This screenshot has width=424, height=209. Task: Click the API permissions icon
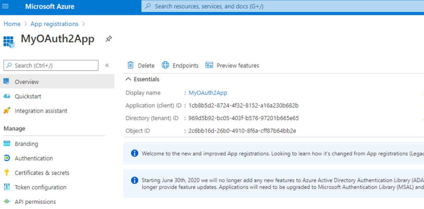(x=7, y=202)
